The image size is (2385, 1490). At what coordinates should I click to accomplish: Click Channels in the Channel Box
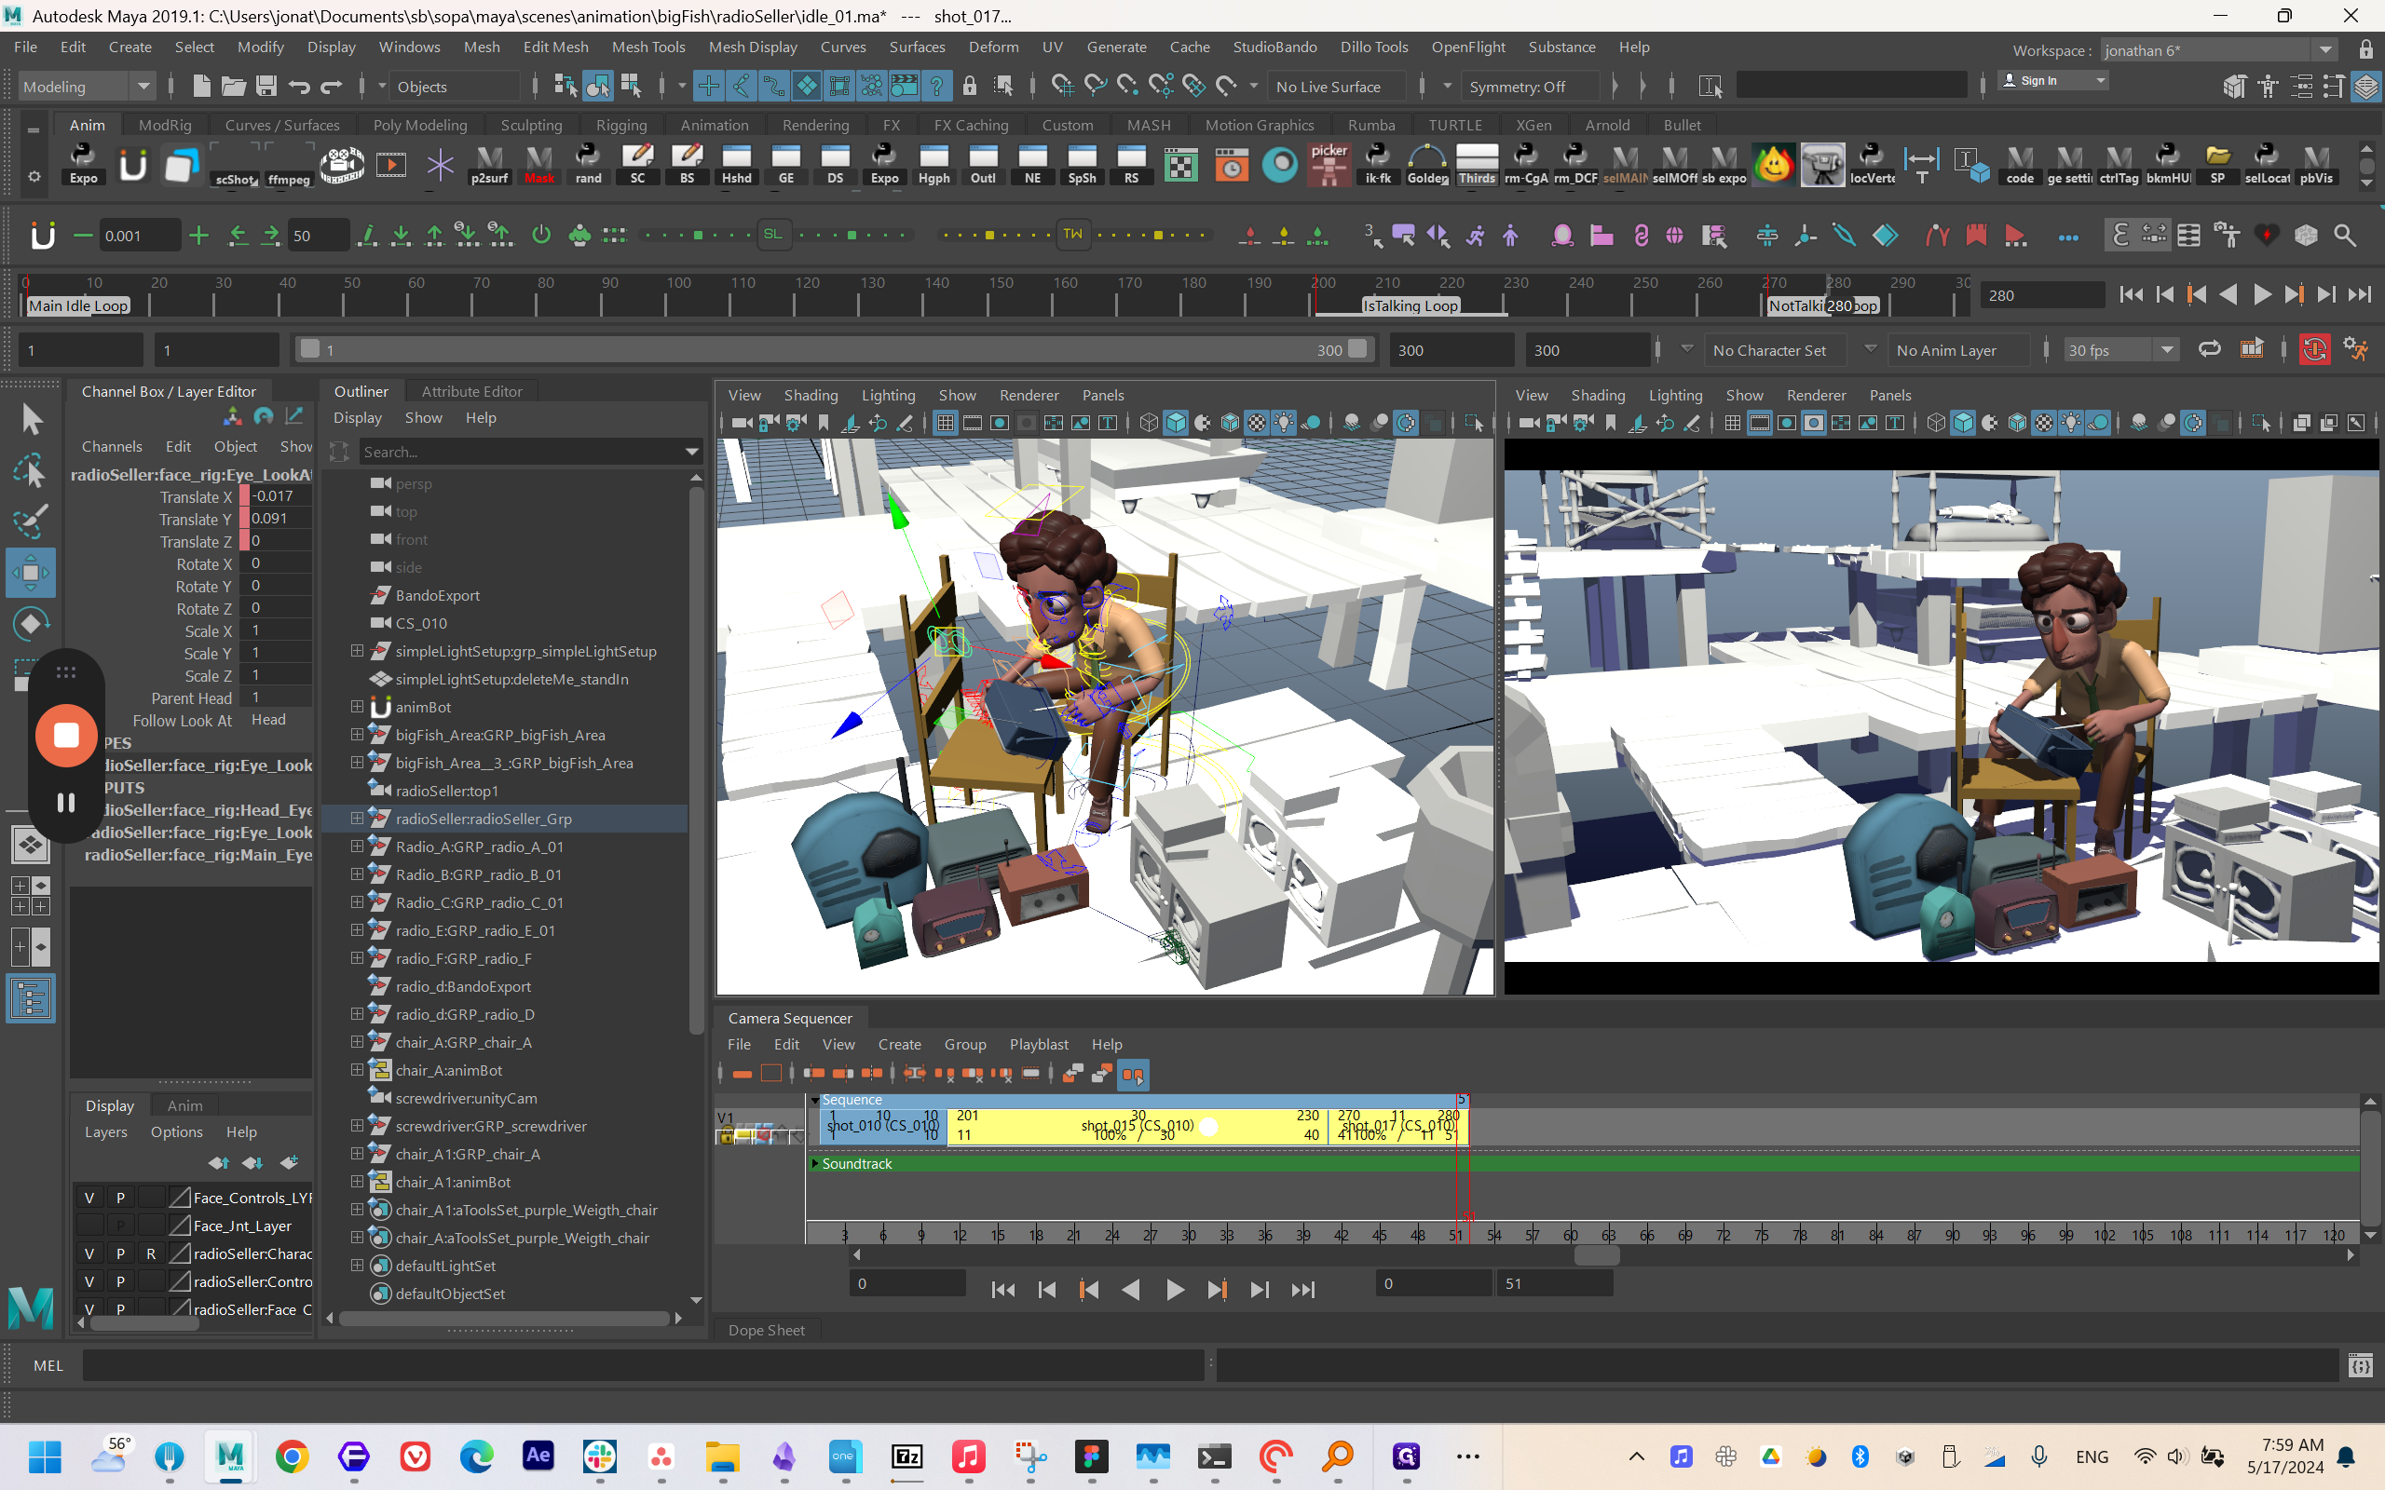coord(112,446)
